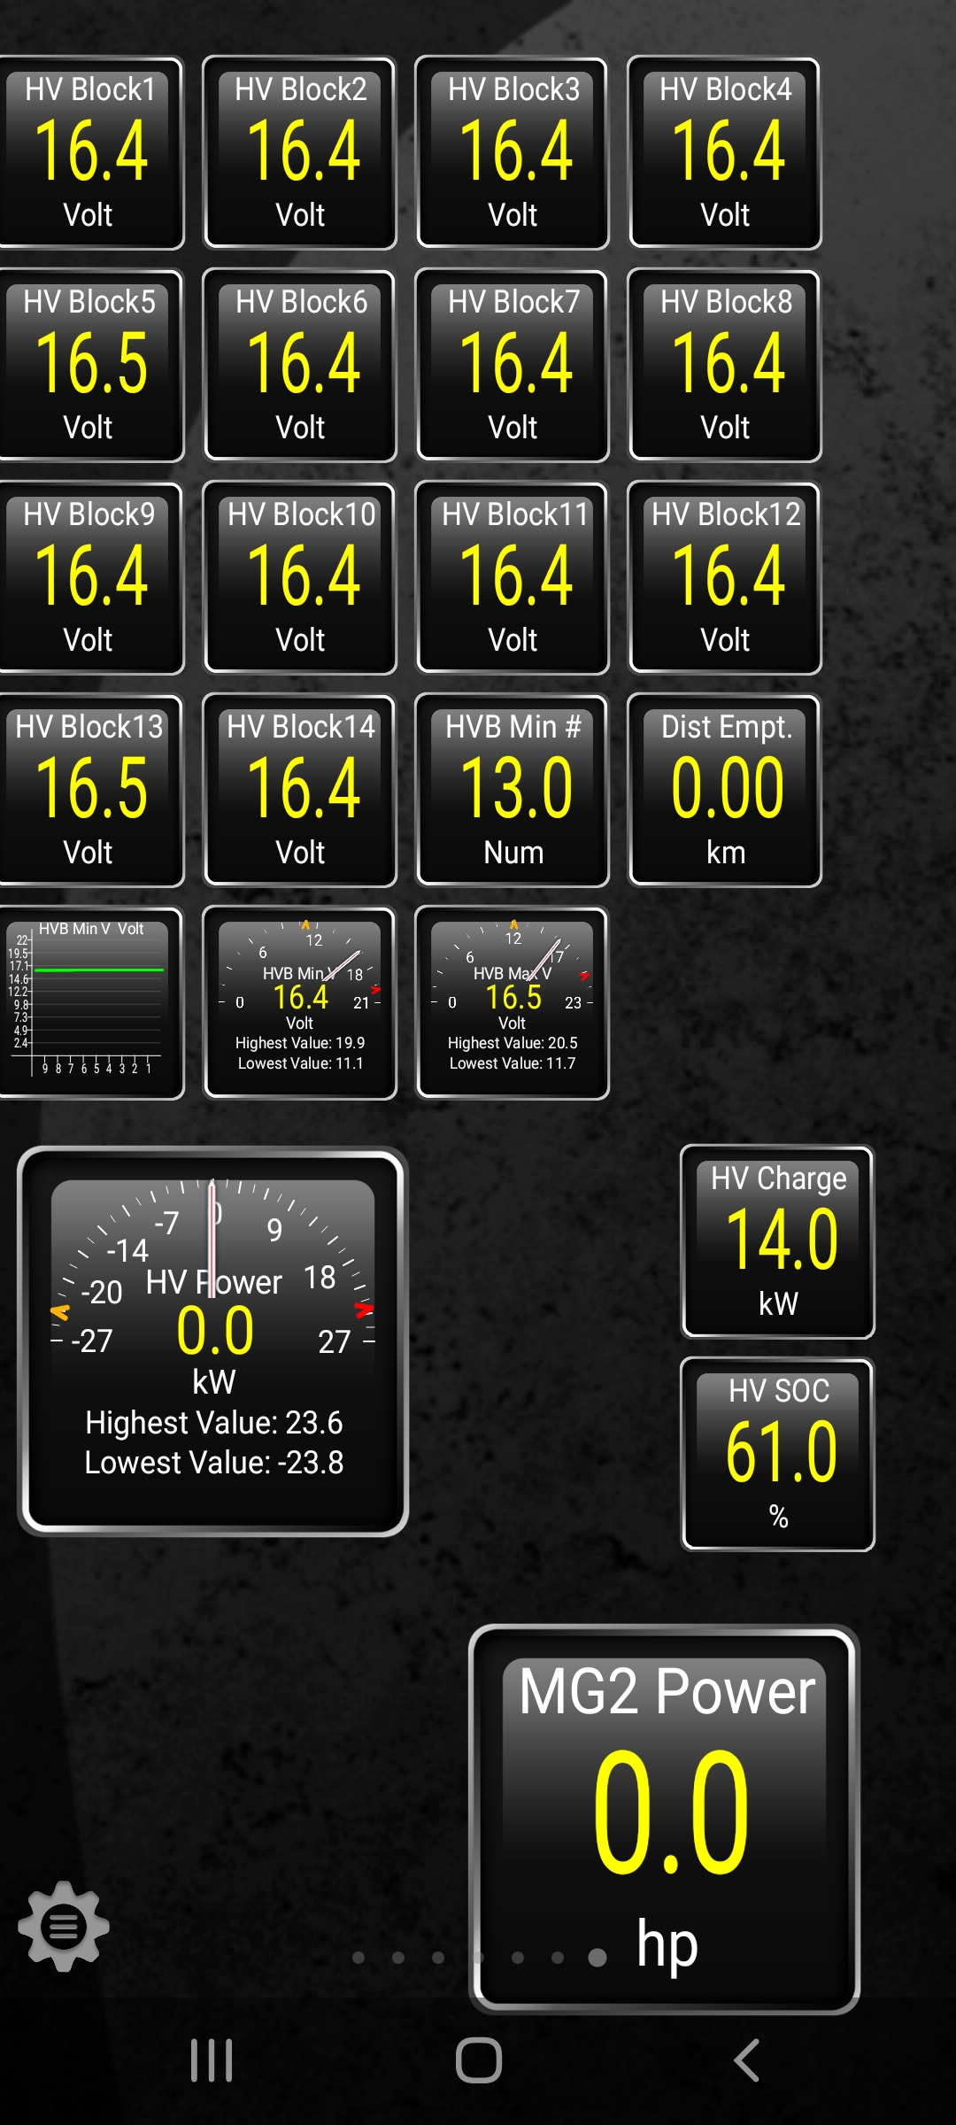Select the HV Block11 voltage gauge
This screenshot has height=2125, width=956.
point(513,578)
